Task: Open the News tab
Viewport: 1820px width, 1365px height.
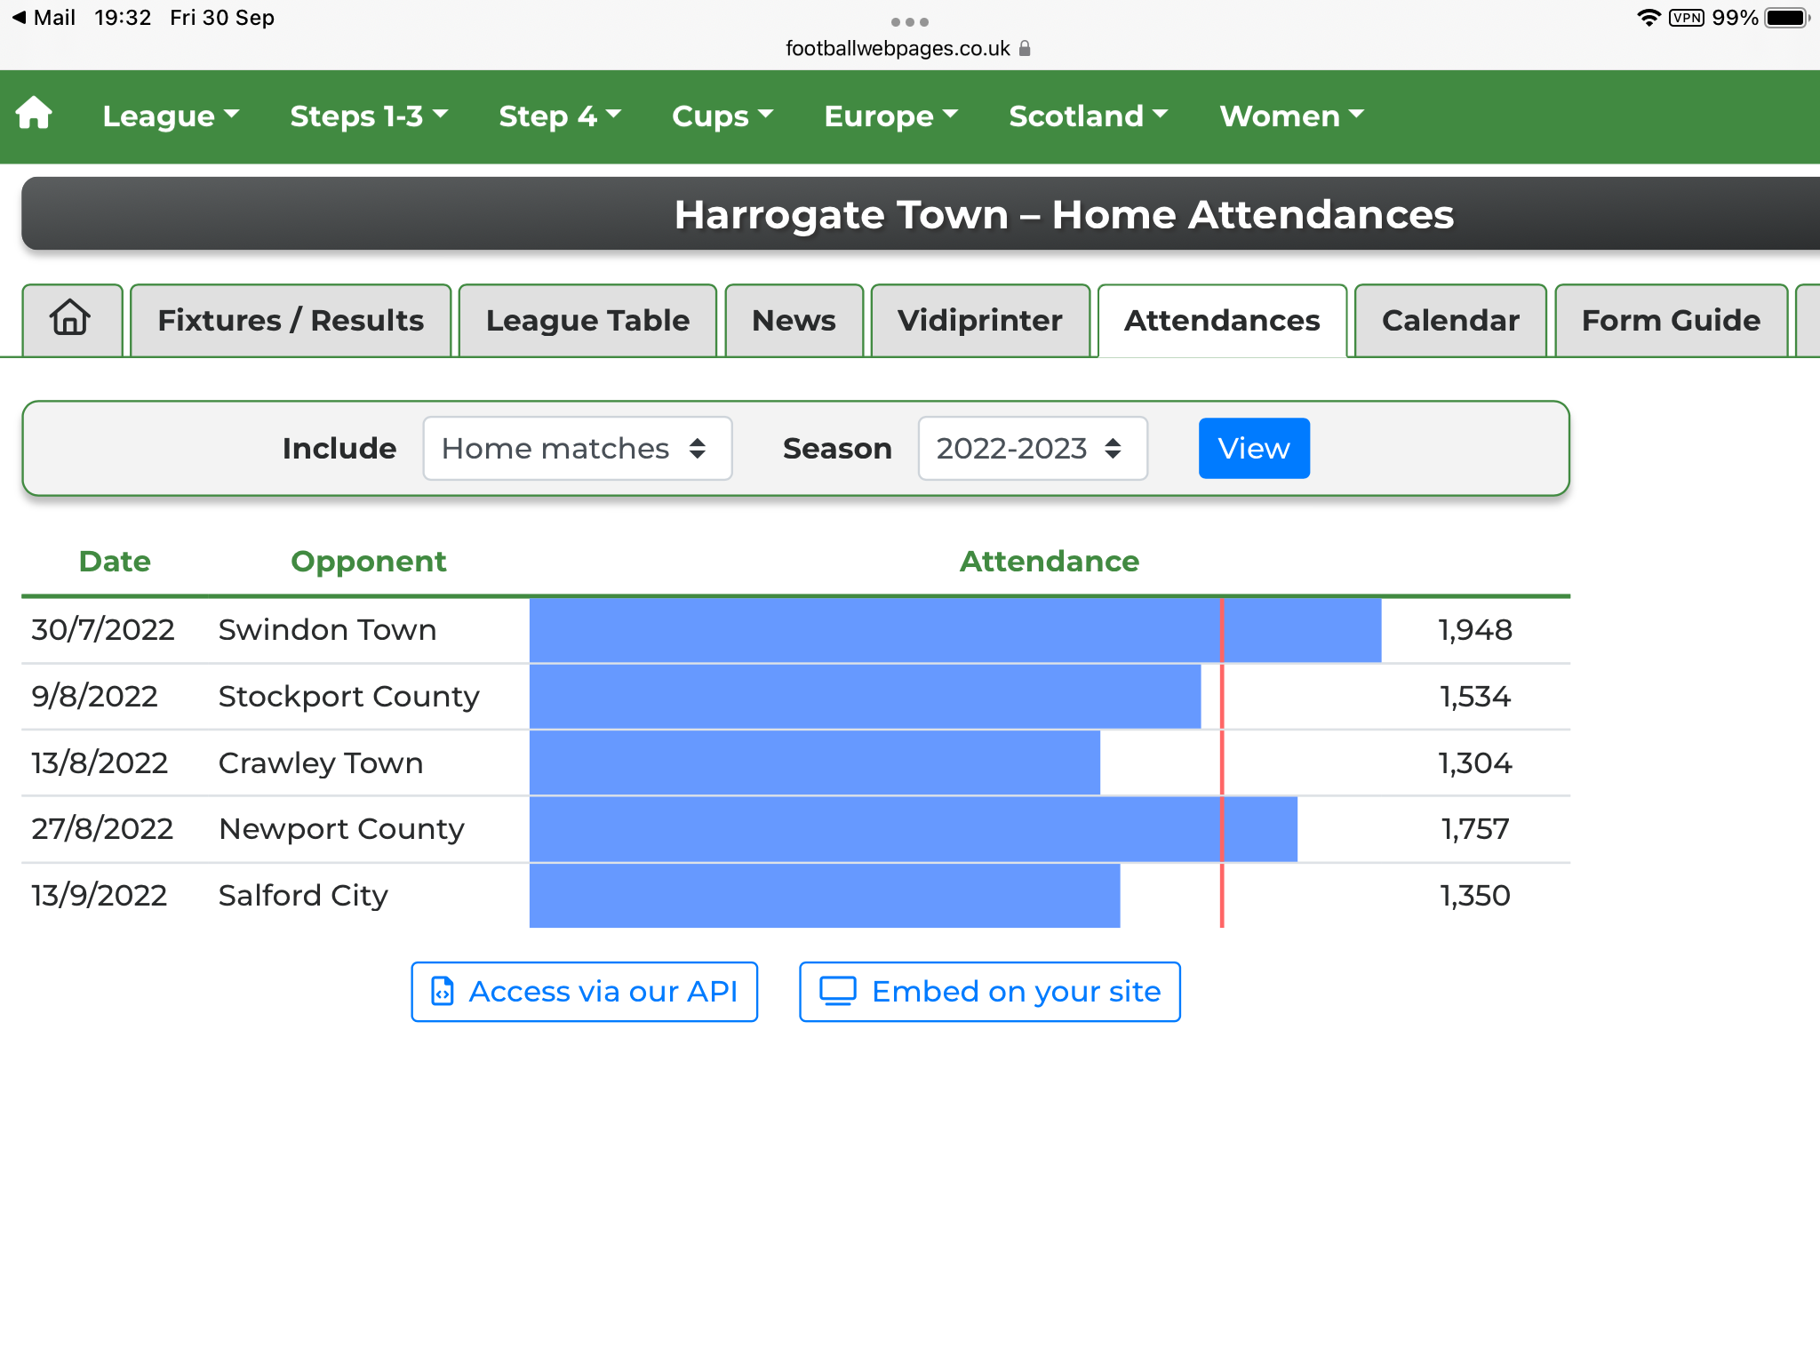Action: [794, 320]
